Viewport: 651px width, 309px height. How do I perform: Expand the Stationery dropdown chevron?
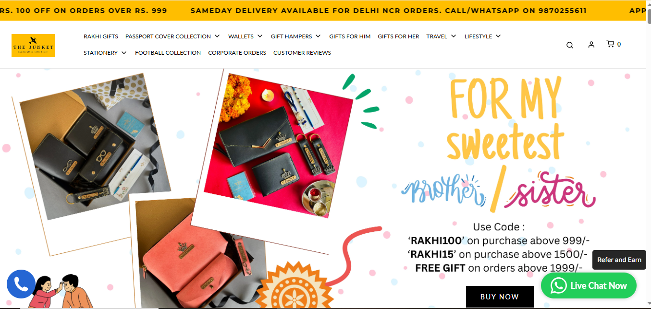click(124, 53)
